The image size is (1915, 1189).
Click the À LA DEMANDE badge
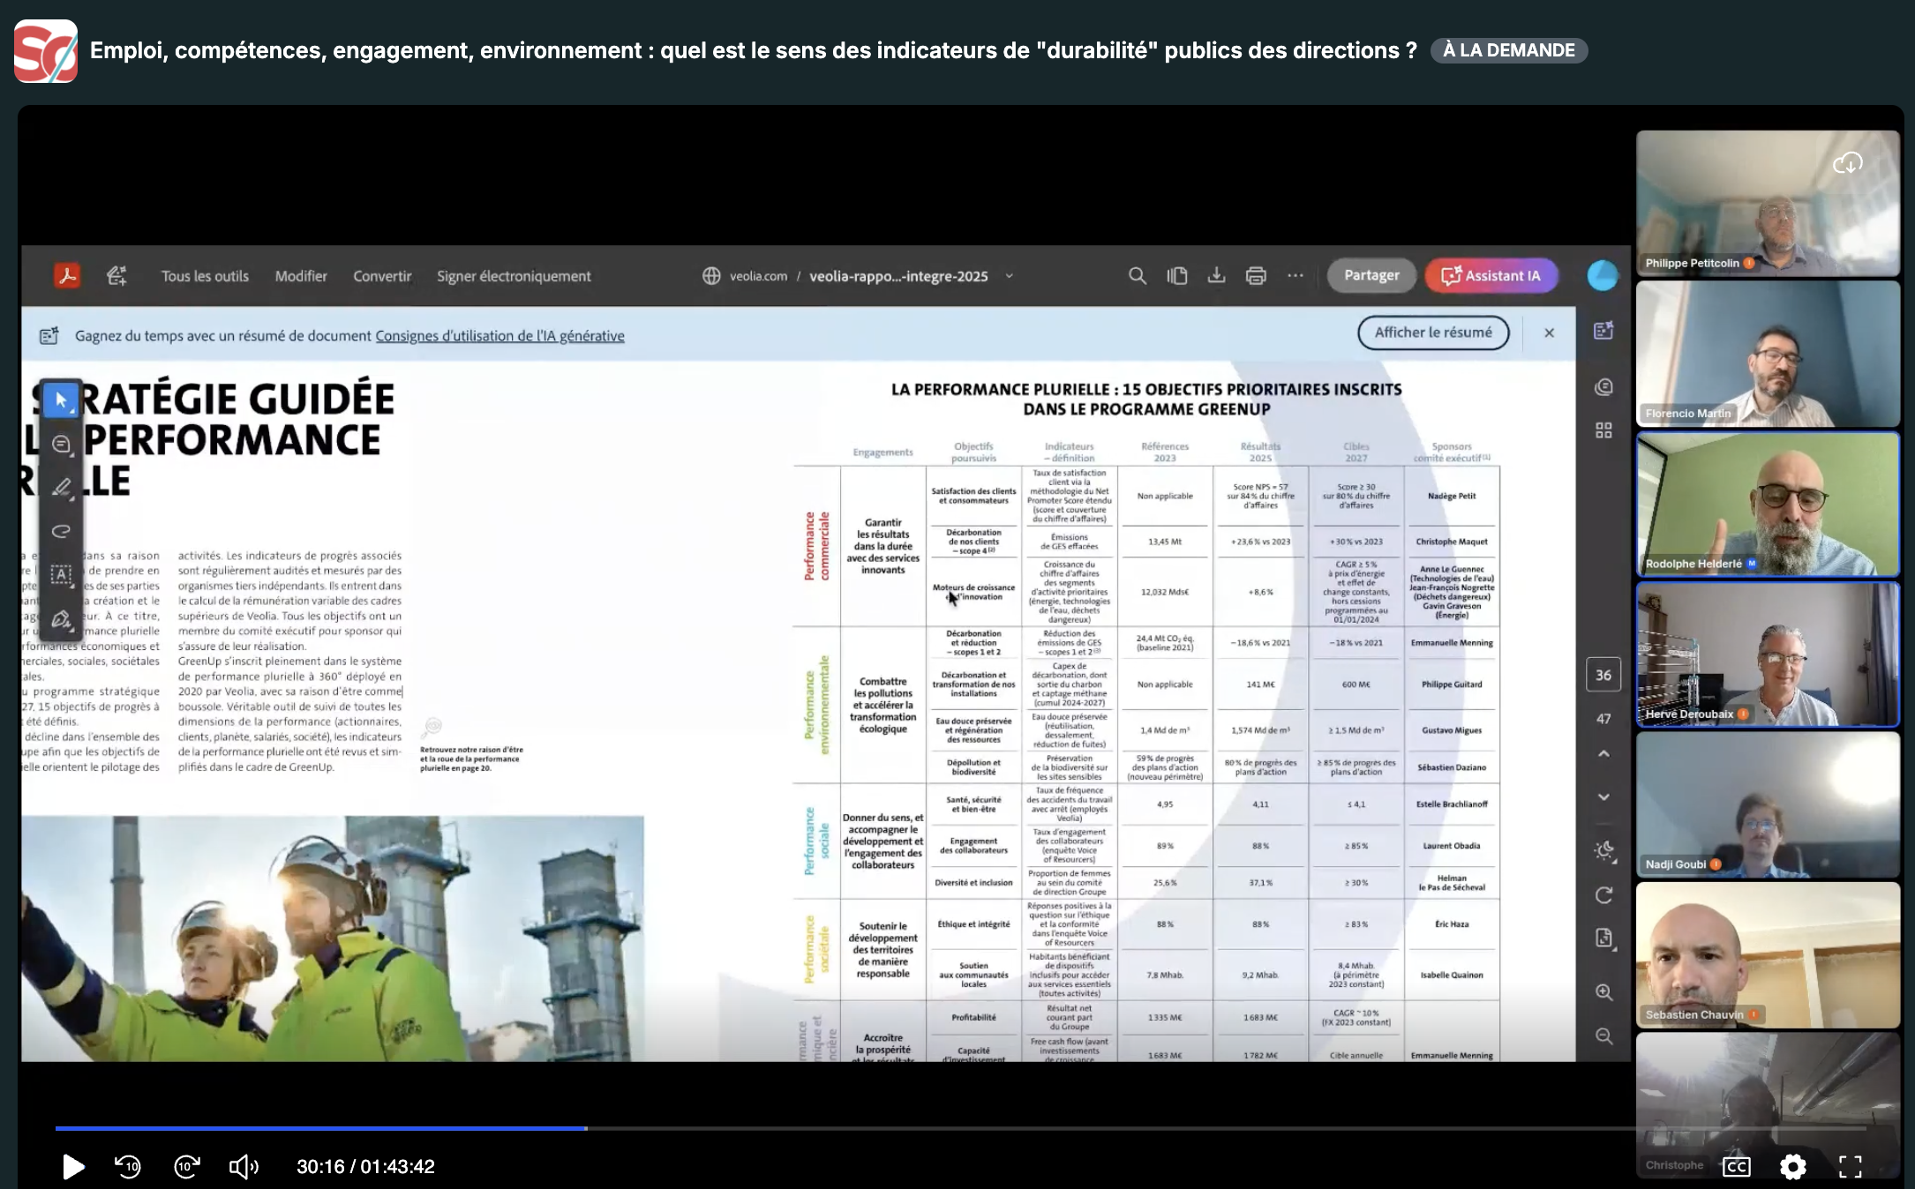pyautogui.click(x=1509, y=50)
